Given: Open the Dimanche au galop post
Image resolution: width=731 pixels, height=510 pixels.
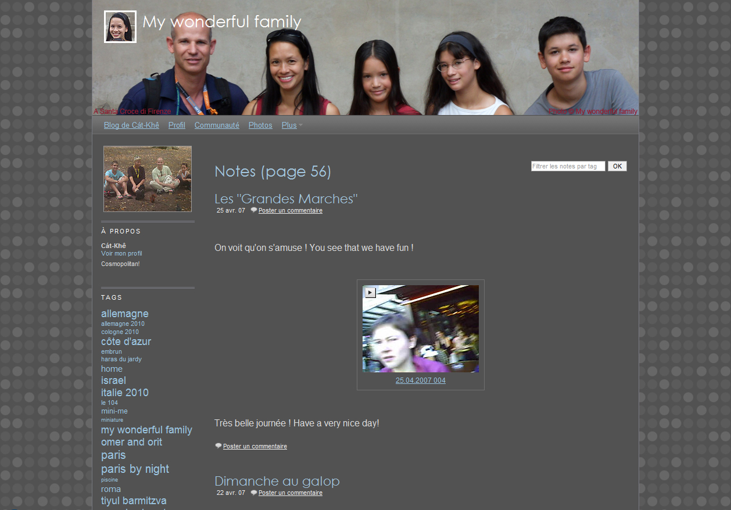Looking at the screenshot, I should 277,481.
